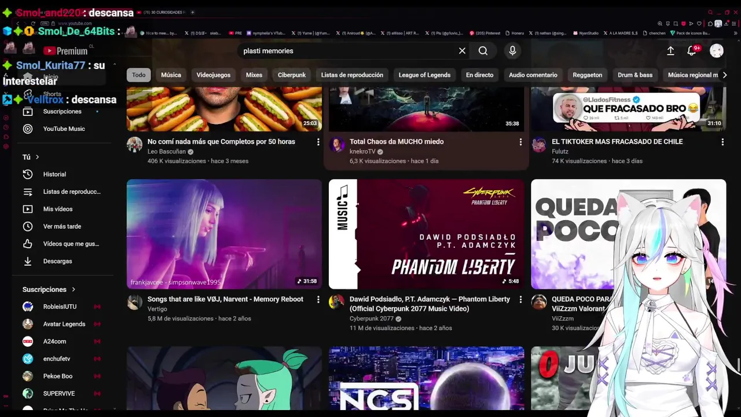Open Vídeos que me gustan
Screen dimensions: 741x417
point(63,244)
